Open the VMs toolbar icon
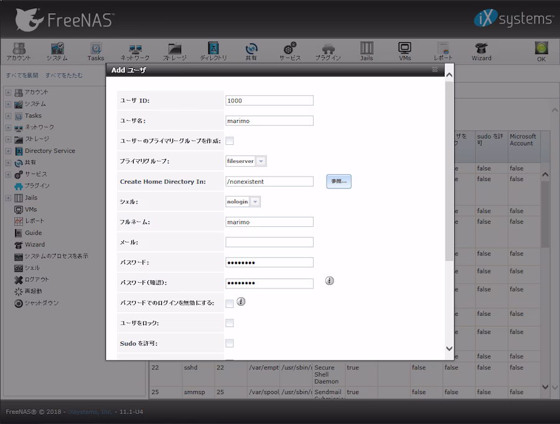The width and height of the screenshot is (560, 424). point(404,52)
